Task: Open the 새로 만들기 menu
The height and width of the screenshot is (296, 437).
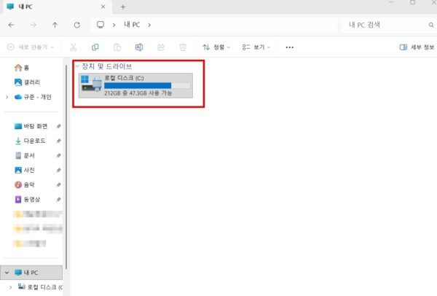Action: (31, 47)
